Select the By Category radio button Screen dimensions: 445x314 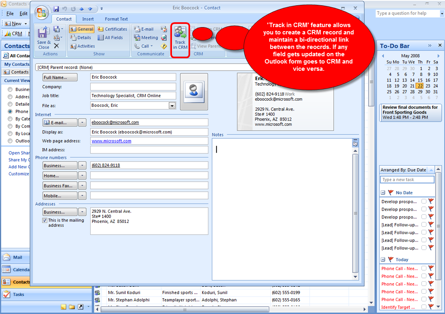tap(10, 119)
